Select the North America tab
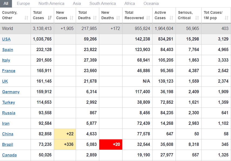 tap(51, 4)
